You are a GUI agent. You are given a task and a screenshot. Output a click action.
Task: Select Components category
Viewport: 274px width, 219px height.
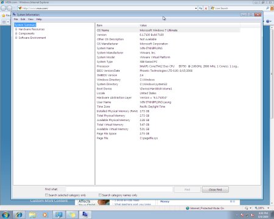coord(26,33)
